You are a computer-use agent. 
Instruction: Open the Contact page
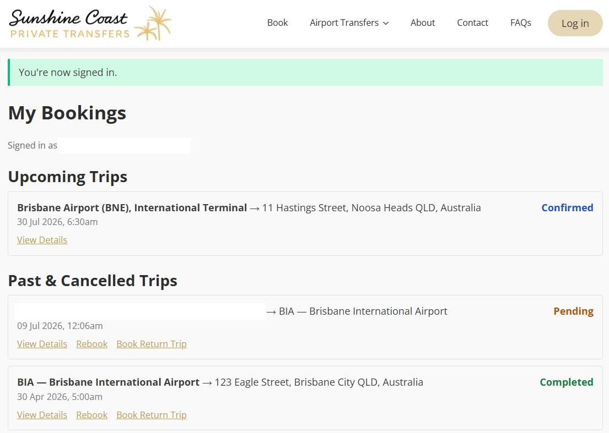tap(472, 23)
